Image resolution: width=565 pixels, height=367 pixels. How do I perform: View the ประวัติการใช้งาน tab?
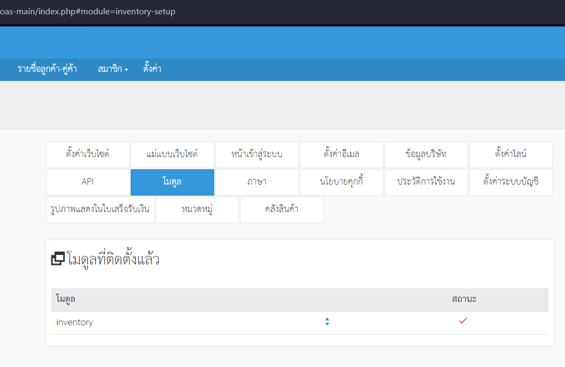pyautogui.click(x=426, y=182)
